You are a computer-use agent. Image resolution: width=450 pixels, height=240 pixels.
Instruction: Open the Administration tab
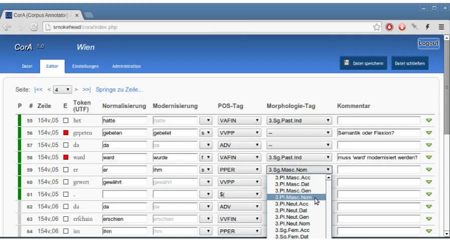click(x=126, y=66)
